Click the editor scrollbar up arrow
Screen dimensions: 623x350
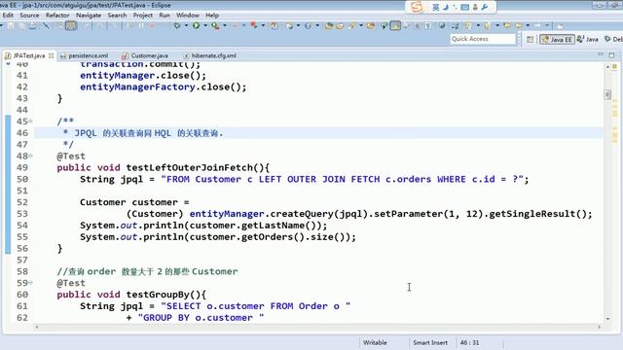[607, 67]
